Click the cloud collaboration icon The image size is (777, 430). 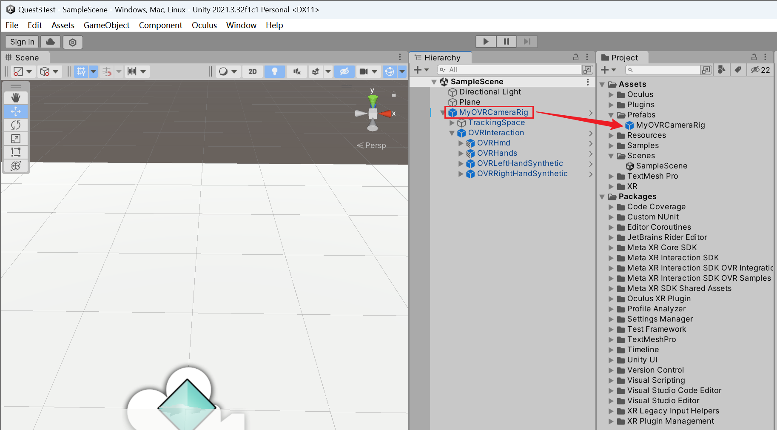click(50, 42)
